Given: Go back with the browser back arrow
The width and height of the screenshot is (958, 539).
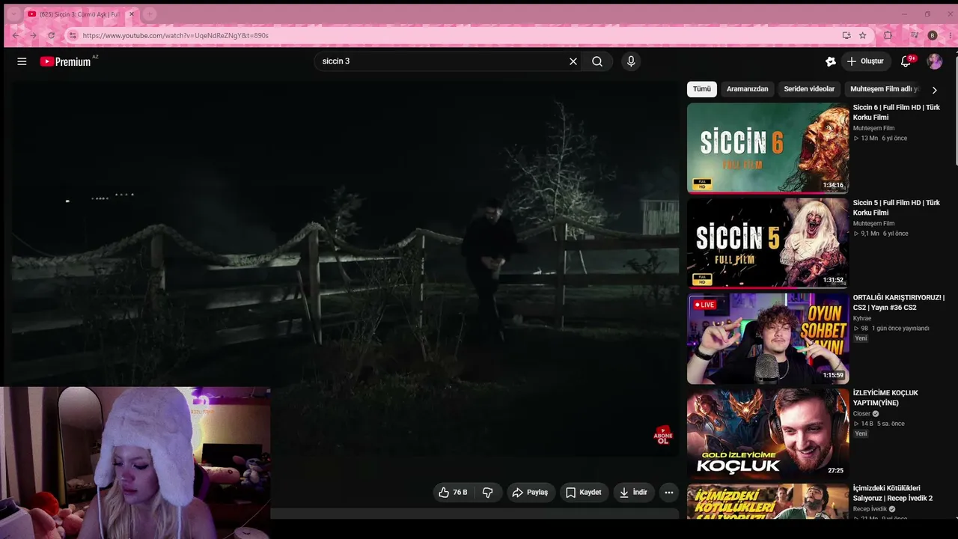Looking at the screenshot, I should 15,35.
